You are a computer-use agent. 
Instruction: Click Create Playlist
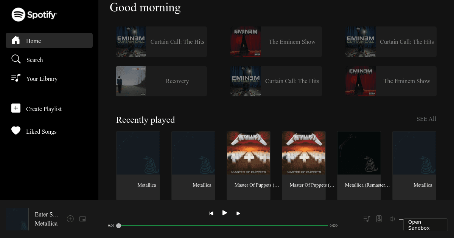pos(44,109)
